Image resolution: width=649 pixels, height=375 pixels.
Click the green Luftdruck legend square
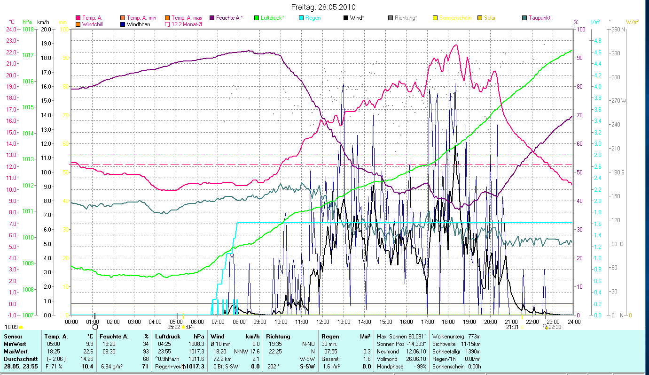[x=257, y=18]
